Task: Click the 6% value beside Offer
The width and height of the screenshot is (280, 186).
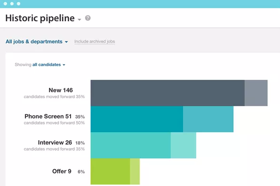Action: pos(81,171)
